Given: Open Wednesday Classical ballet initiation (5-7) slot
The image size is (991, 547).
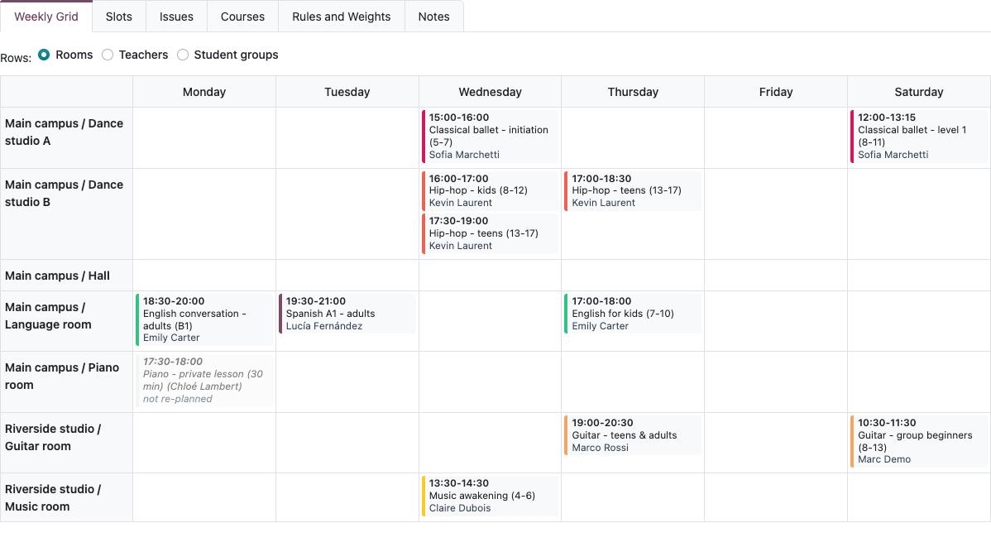Looking at the screenshot, I should [x=490, y=136].
